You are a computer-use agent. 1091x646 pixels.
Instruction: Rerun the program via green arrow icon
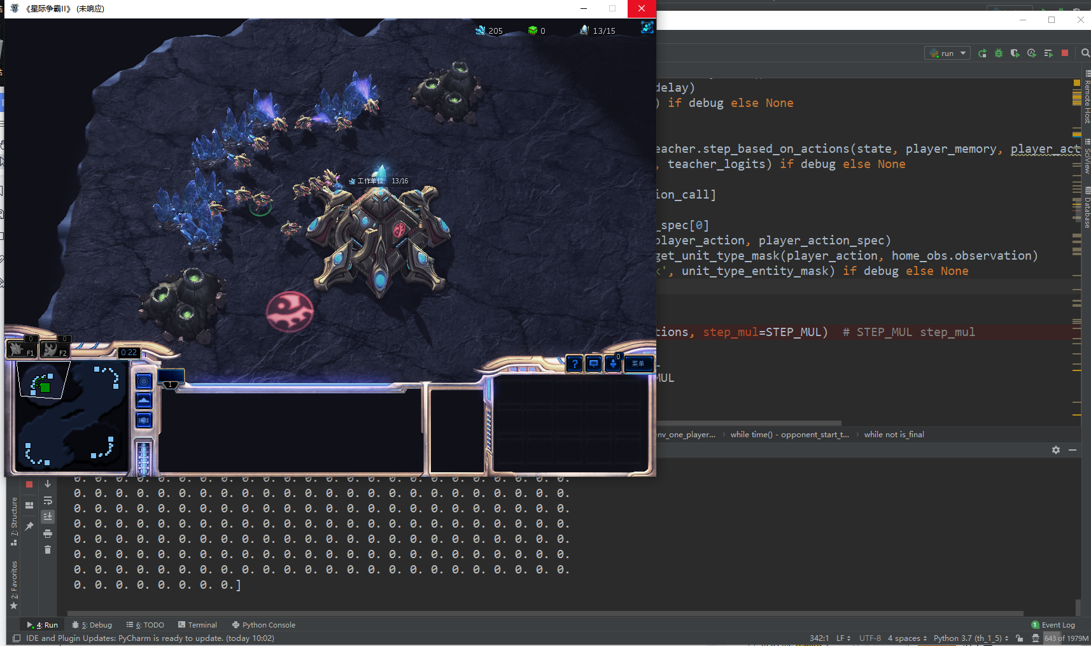[x=981, y=53]
